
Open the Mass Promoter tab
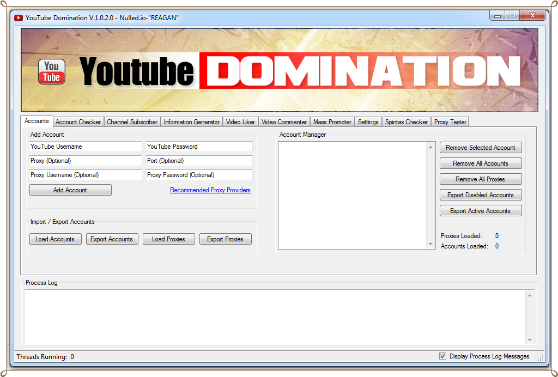[x=332, y=121]
